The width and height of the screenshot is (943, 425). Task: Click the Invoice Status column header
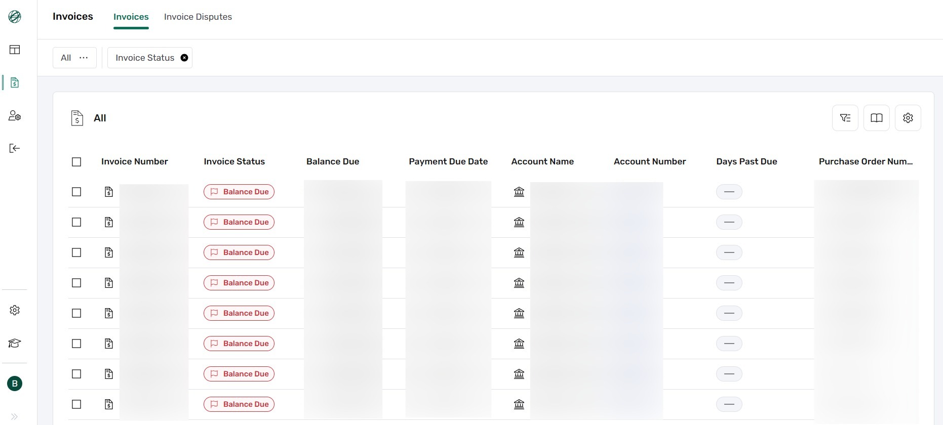[234, 161]
